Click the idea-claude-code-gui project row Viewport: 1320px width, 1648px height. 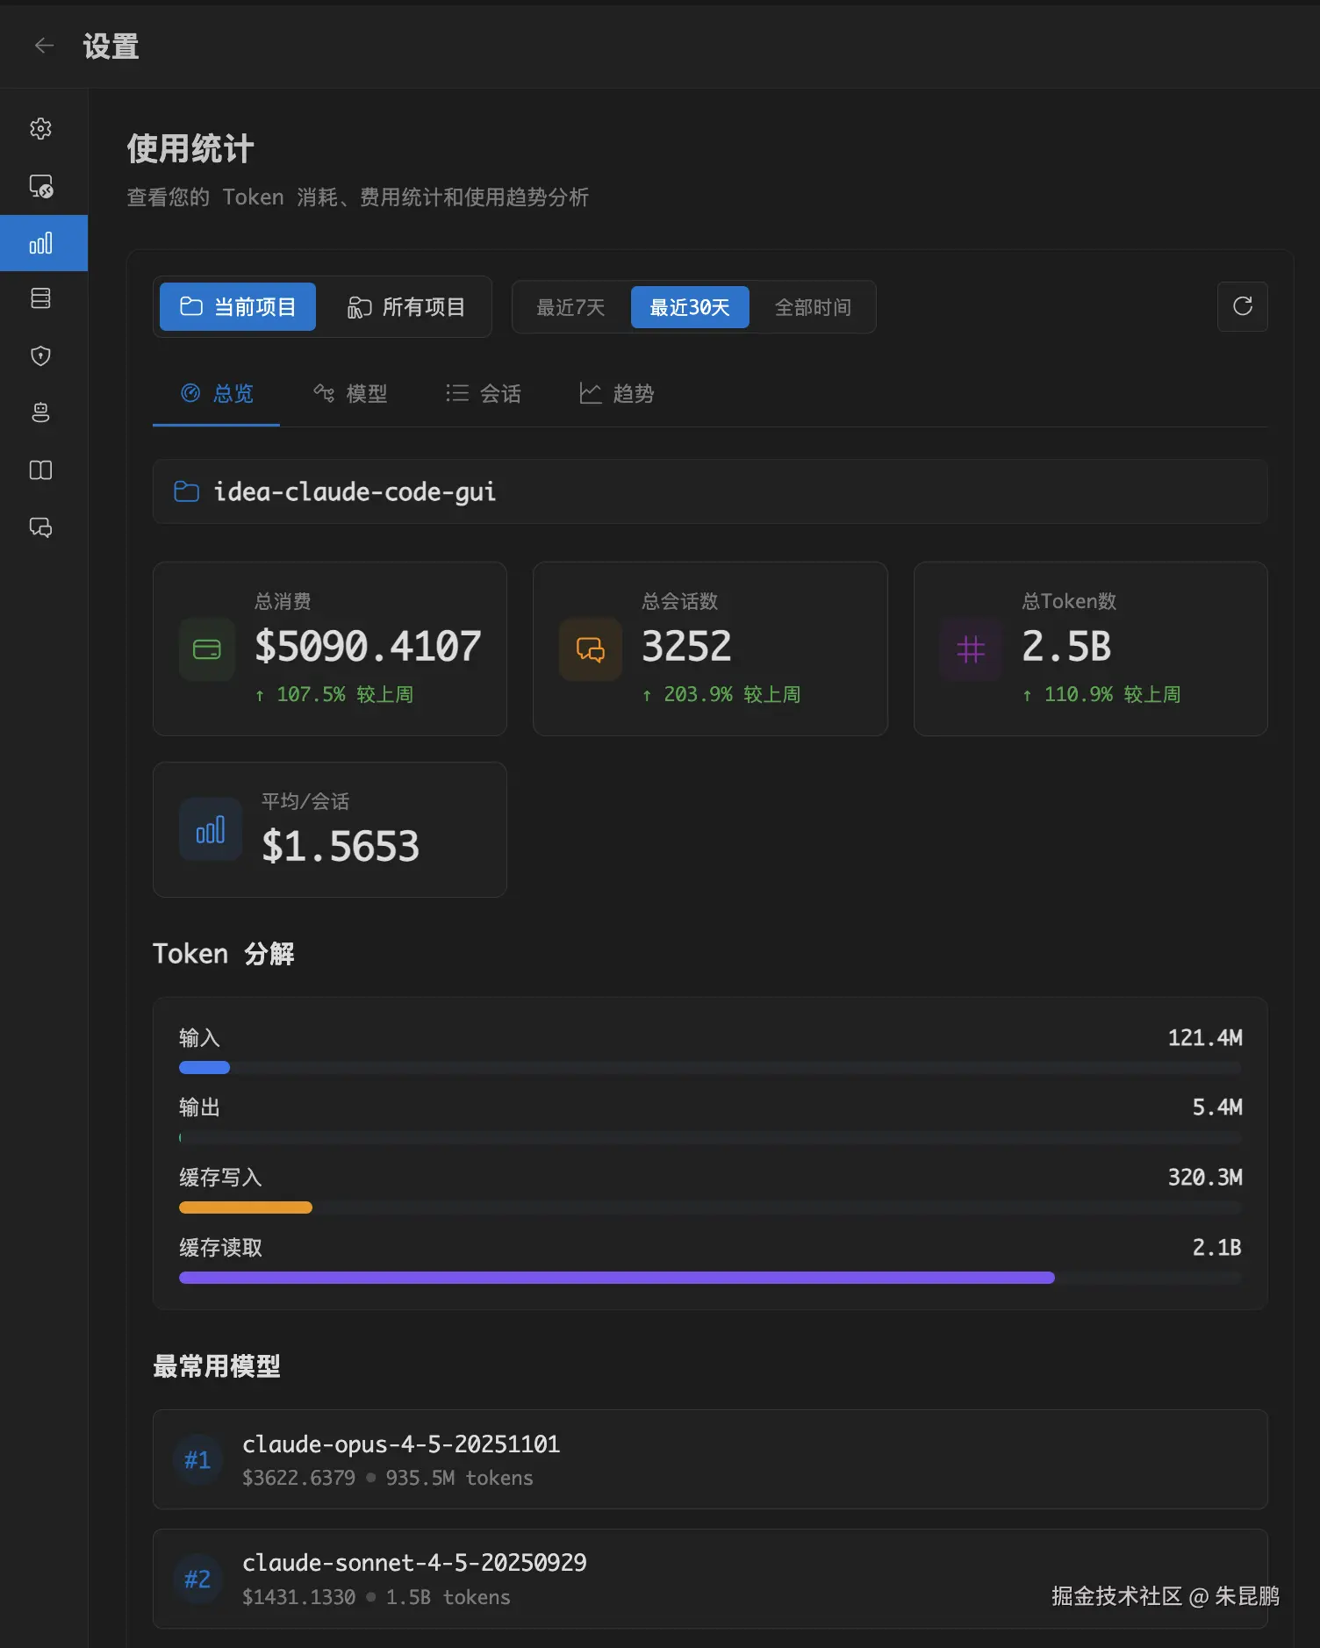tap(709, 491)
